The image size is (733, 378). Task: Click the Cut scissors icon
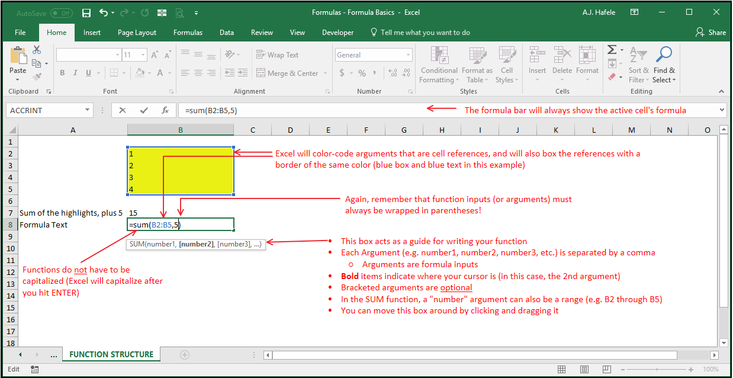click(37, 50)
